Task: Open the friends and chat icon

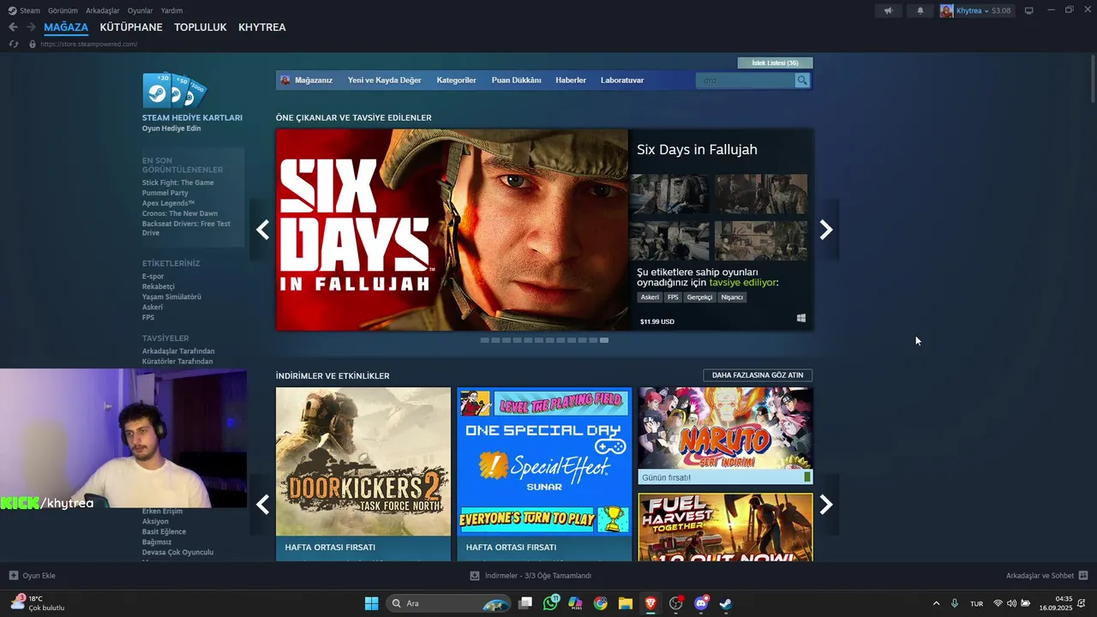Action: coord(1083,576)
